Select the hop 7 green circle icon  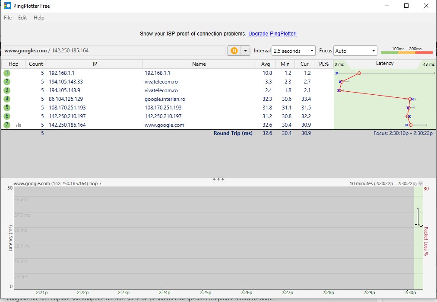click(x=7, y=125)
